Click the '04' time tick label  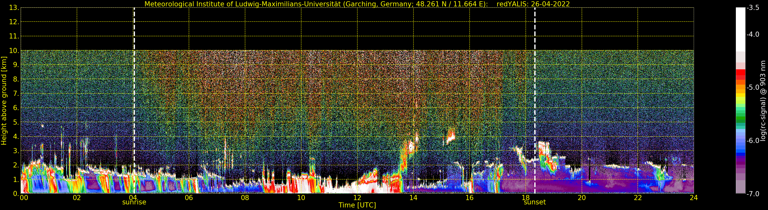point(133,198)
